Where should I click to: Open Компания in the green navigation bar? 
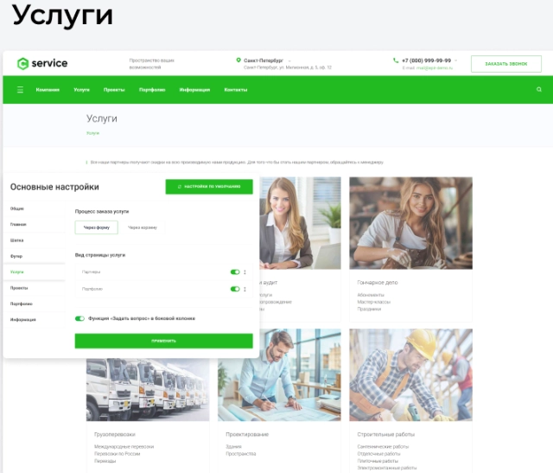48,90
